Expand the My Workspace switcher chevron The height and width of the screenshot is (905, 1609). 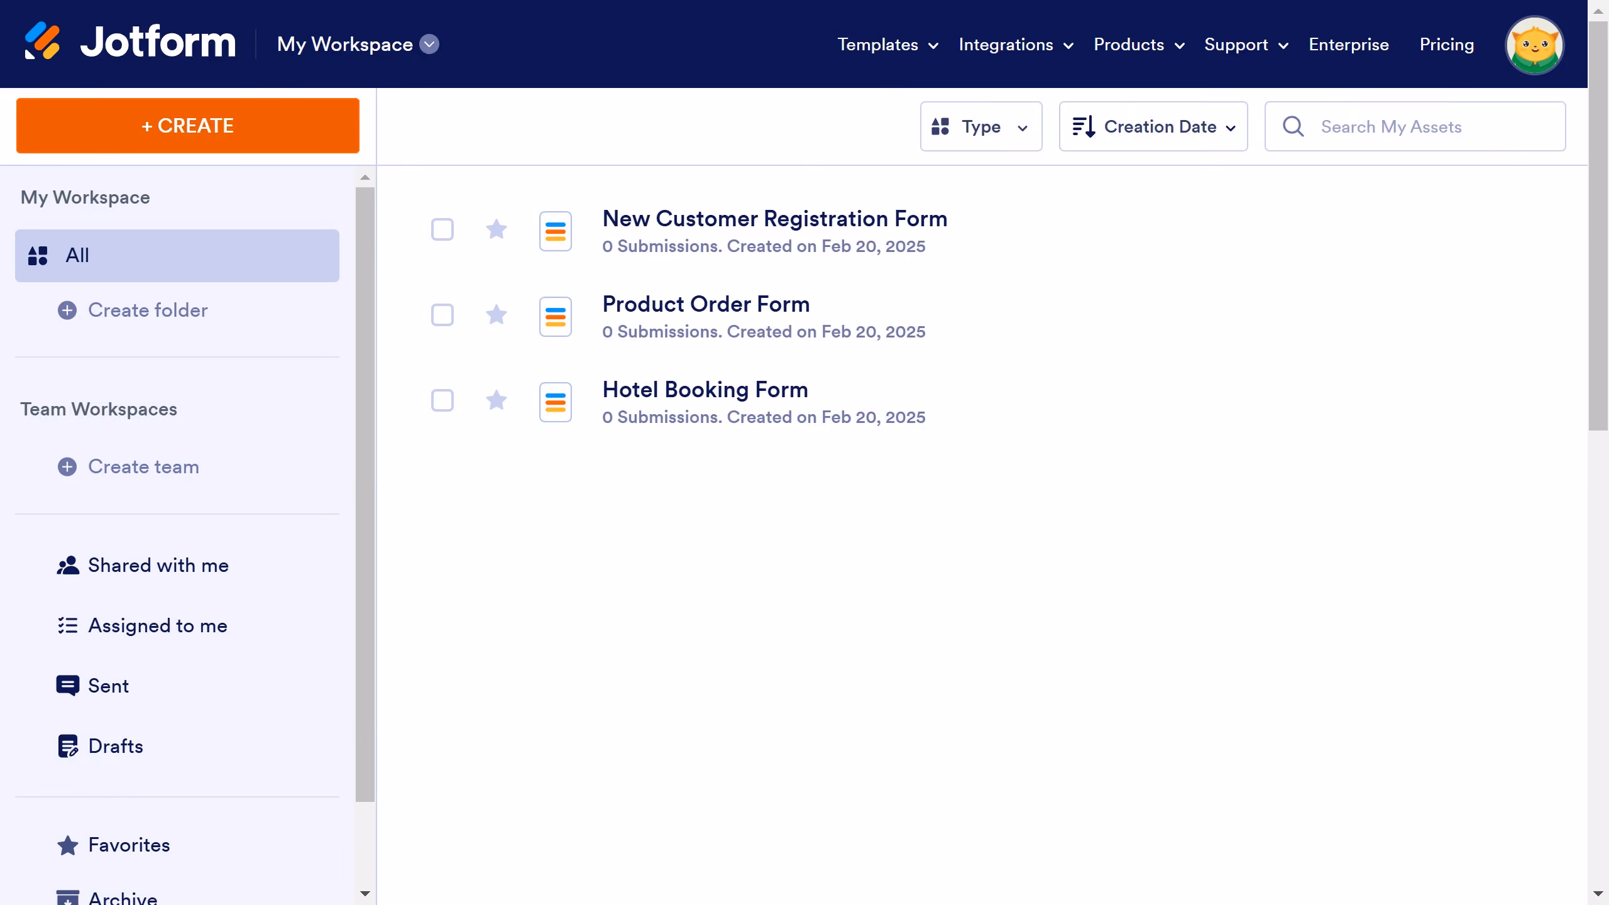429,44
